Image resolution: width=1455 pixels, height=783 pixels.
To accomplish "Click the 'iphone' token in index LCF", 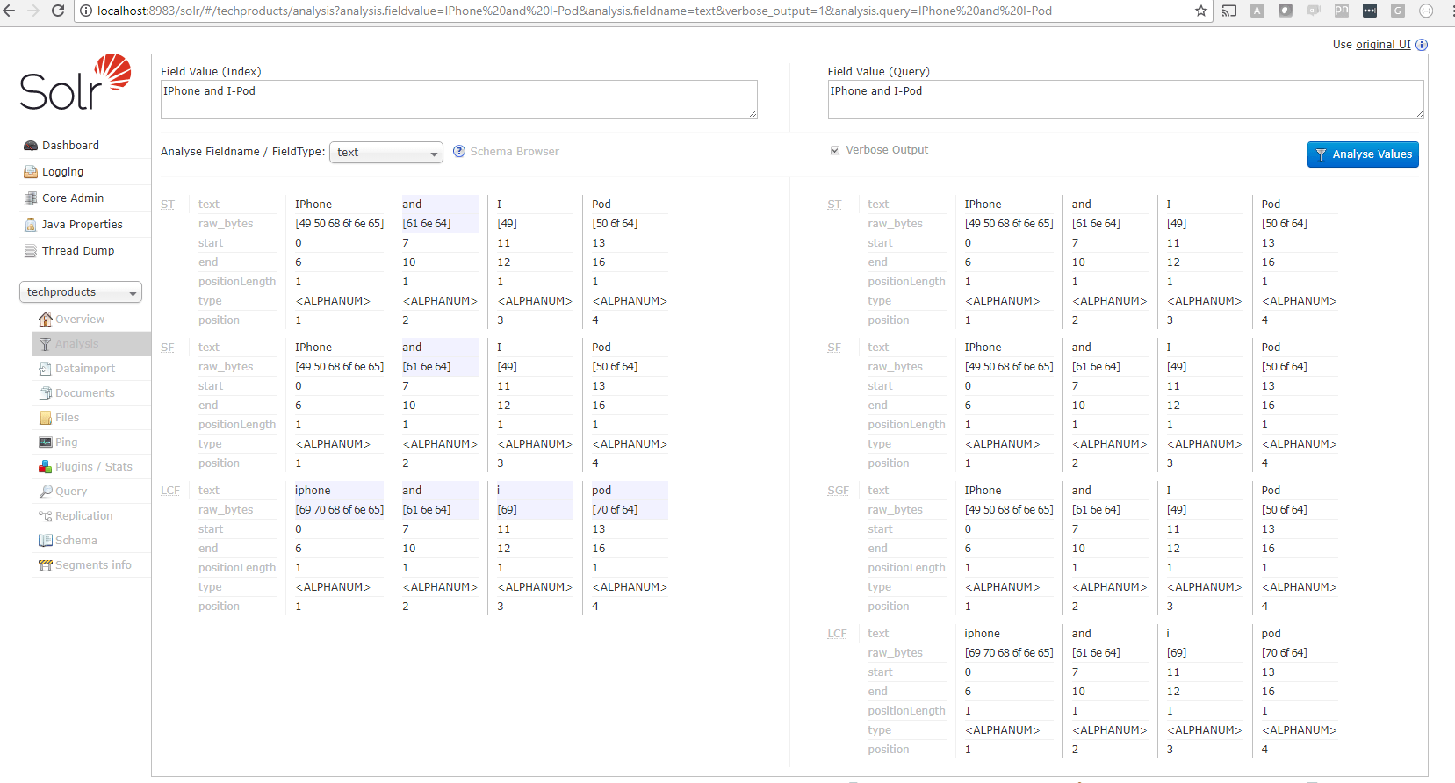I will [x=313, y=491].
